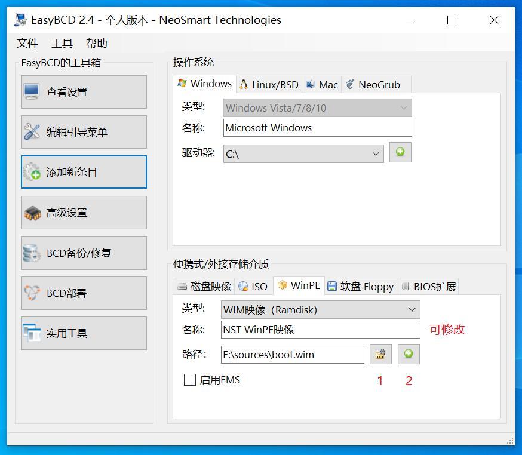Click green add button beside drive C:\
The height and width of the screenshot is (455, 522).
(400, 152)
